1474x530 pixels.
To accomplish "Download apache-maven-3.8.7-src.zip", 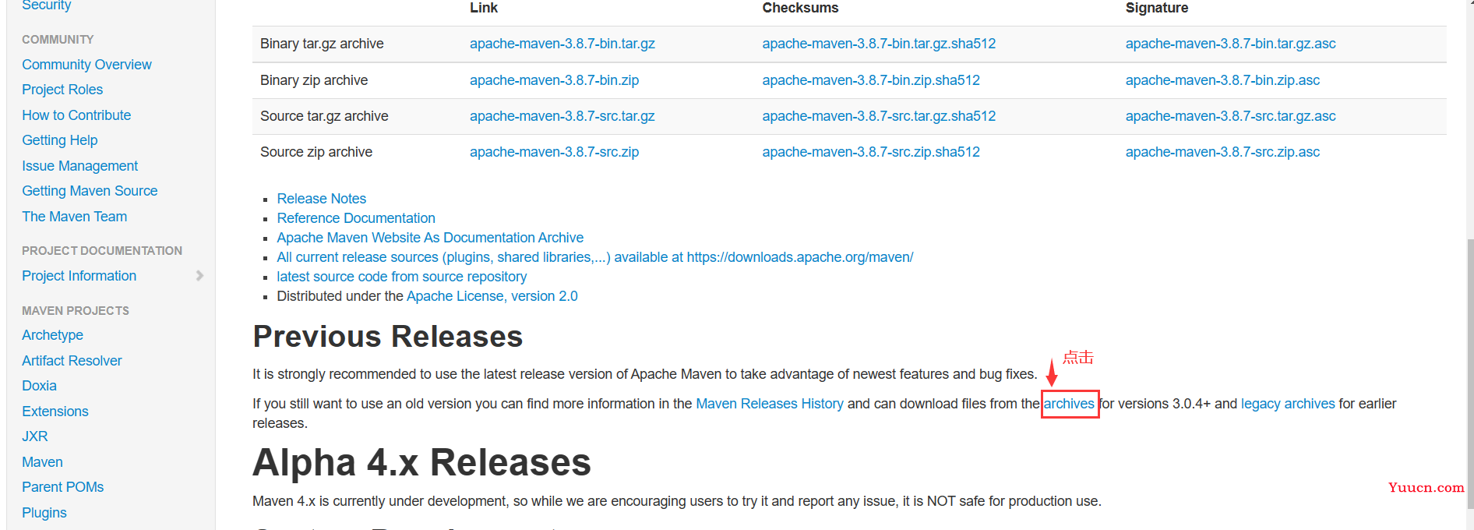I will pos(554,152).
